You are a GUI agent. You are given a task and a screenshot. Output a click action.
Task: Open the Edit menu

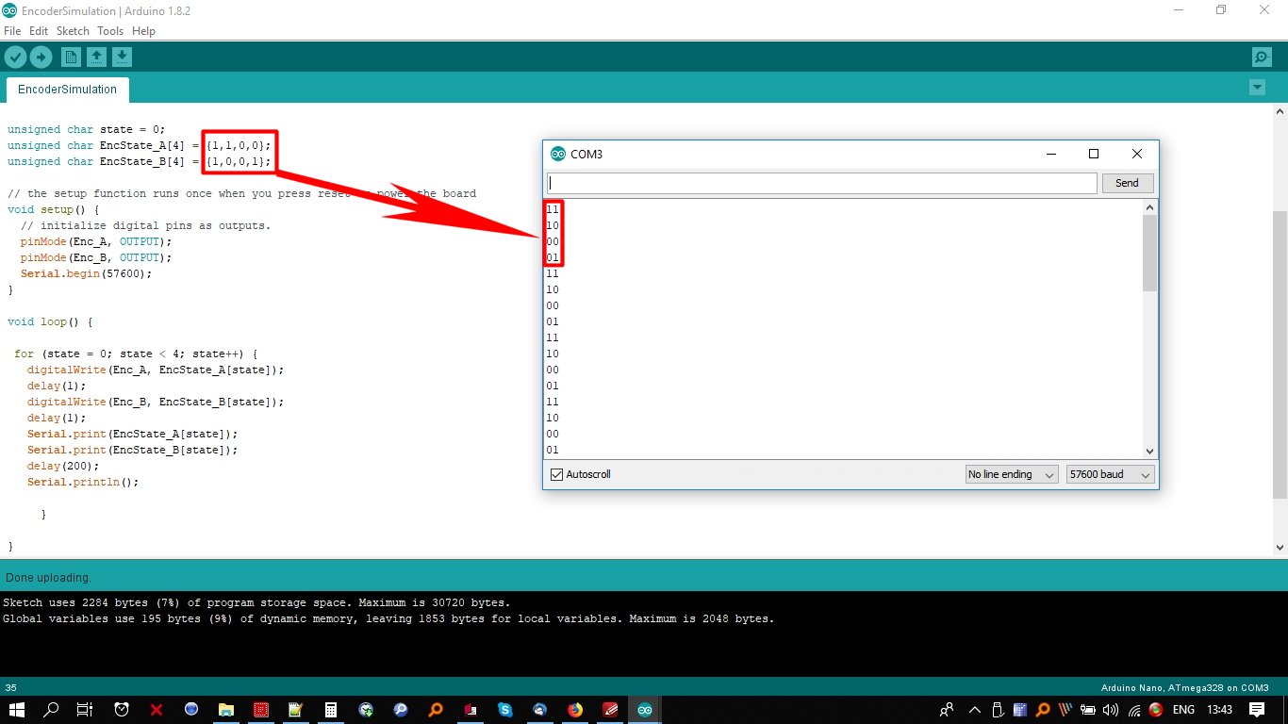click(39, 31)
